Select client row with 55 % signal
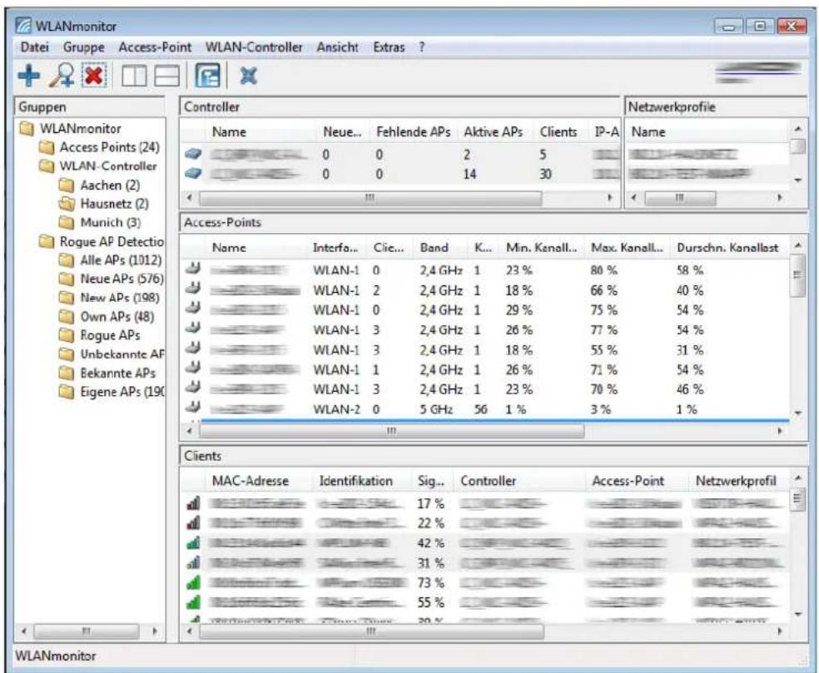Screen dimensions: 819x673 click(x=486, y=602)
